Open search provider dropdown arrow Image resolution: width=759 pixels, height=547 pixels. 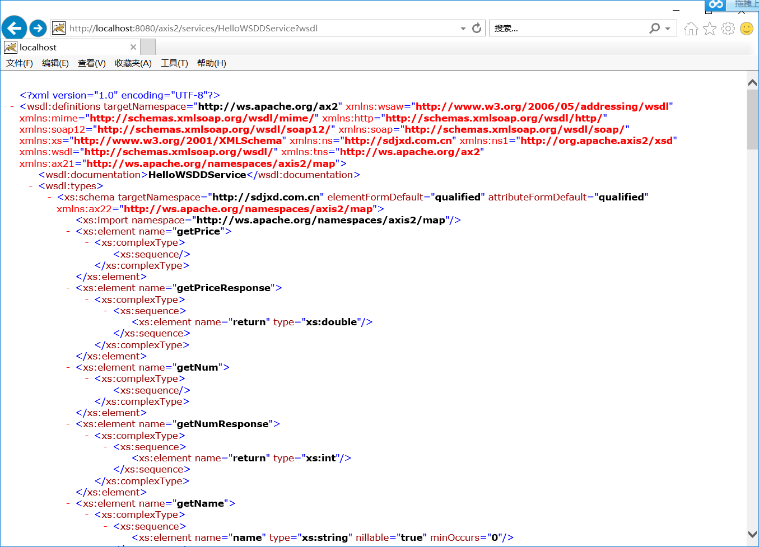[x=668, y=29]
